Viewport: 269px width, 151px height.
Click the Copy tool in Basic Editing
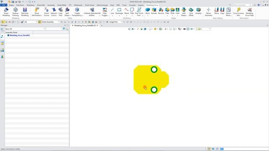pos(222,11)
